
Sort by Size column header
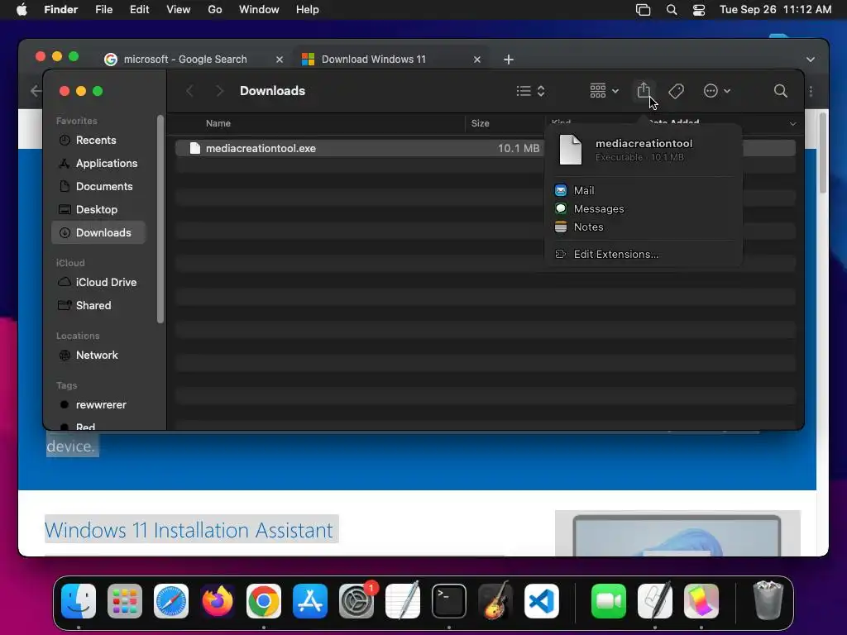[x=480, y=123]
